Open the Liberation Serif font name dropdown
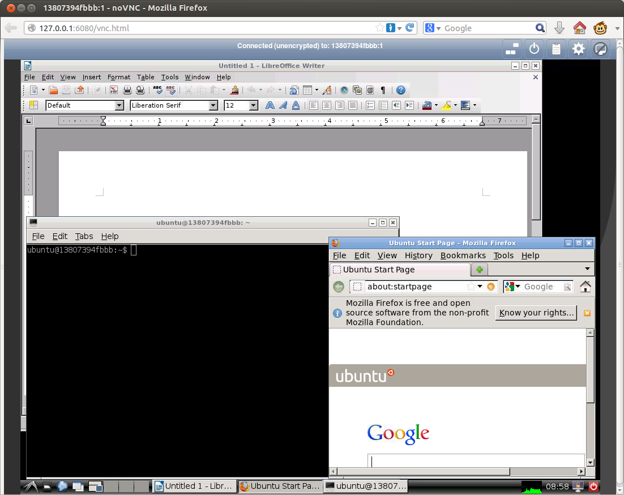 coord(213,105)
